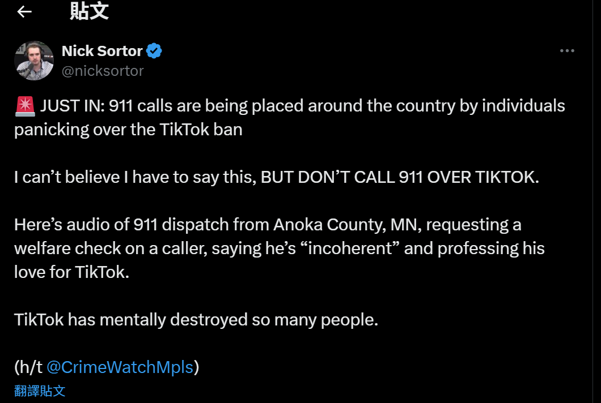Open the @CrimeWatchMpls mention

(120, 367)
